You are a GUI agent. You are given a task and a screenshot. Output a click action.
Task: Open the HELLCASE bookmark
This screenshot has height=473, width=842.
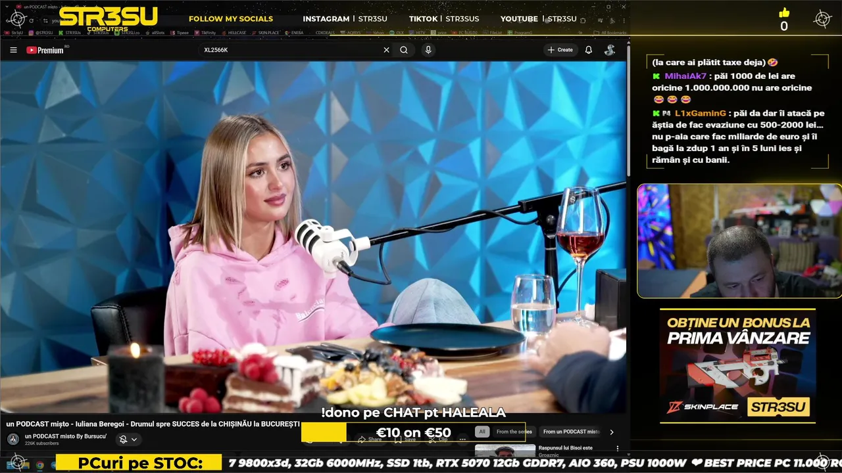click(234, 32)
